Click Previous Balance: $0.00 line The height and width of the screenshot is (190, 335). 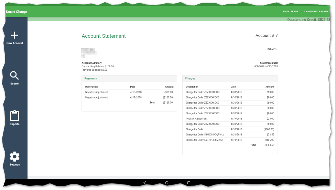(x=95, y=70)
